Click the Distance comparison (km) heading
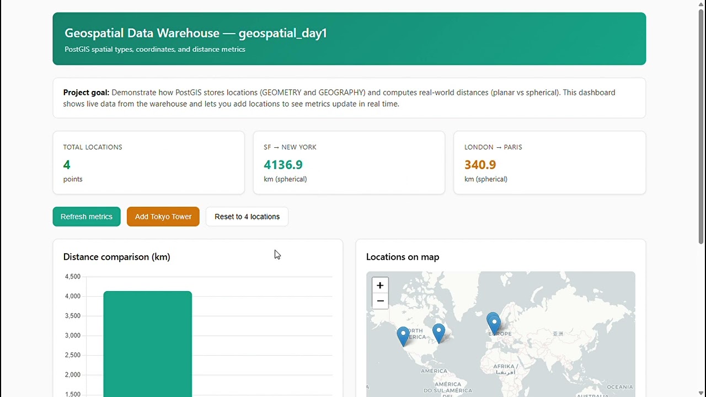The image size is (706, 397). coord(117,257)
